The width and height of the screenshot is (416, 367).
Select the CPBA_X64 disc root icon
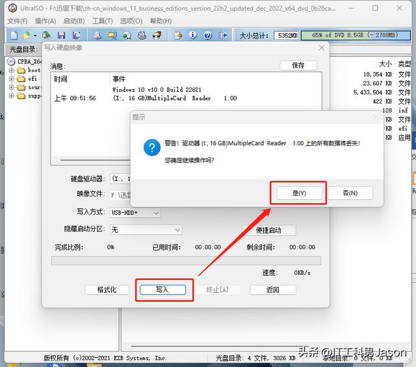(11, 62)
